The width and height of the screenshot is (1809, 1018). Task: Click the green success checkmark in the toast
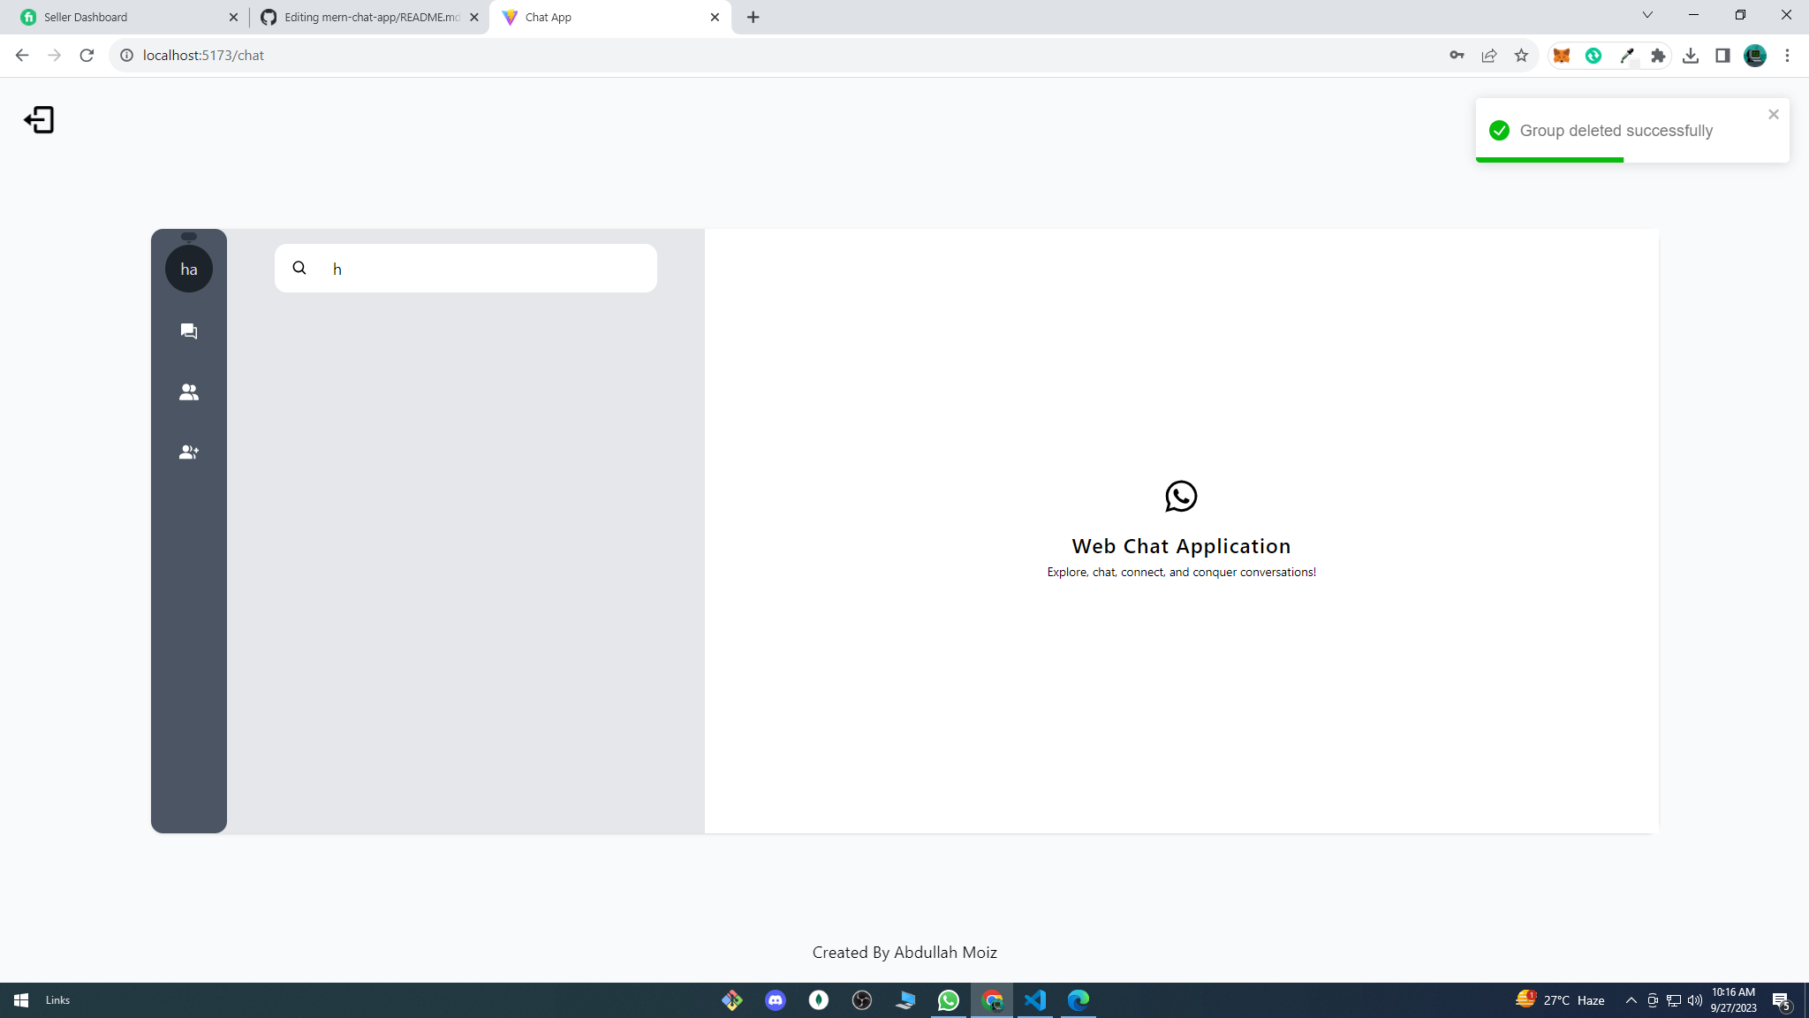(1499, 131)
